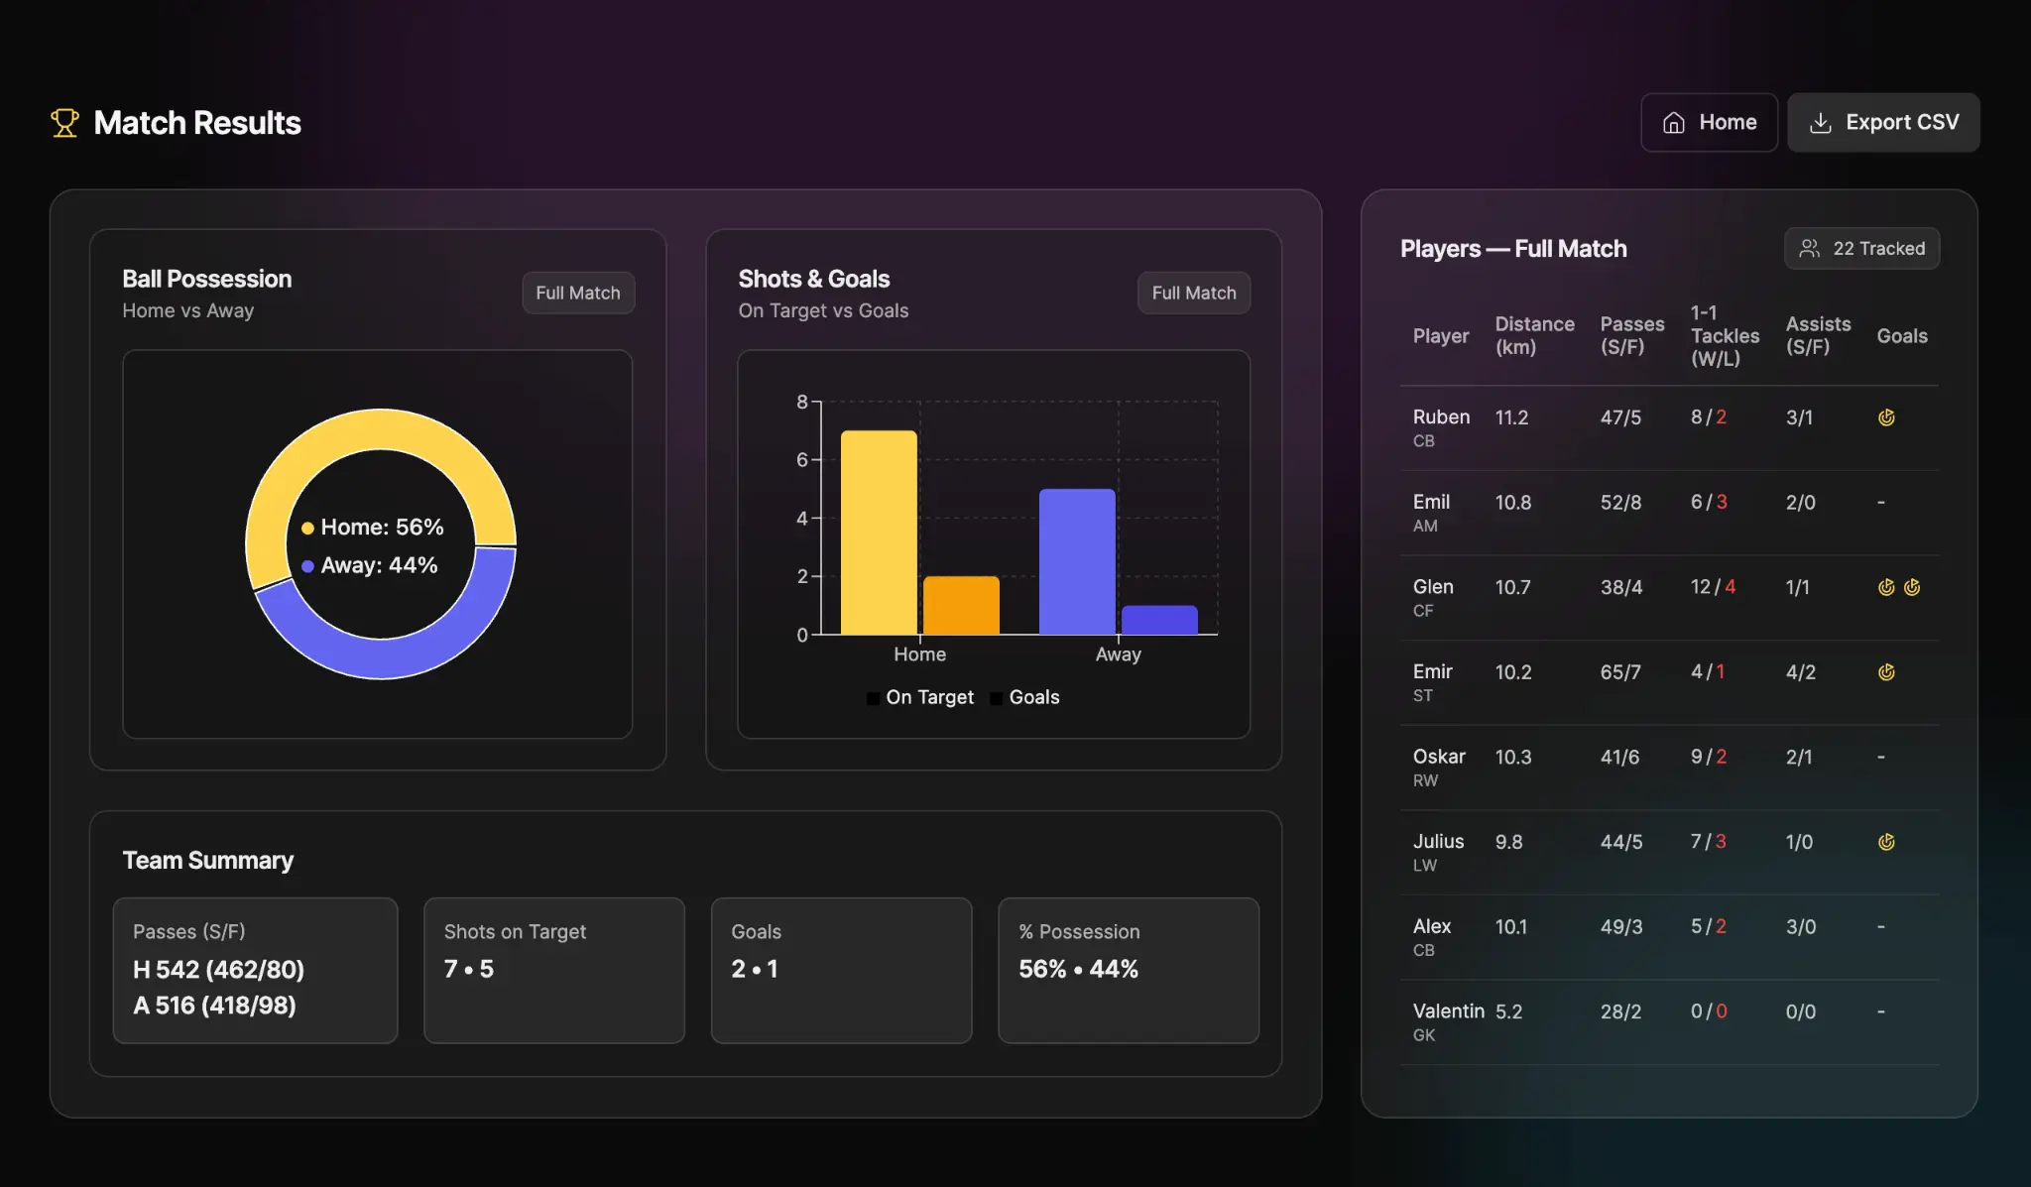This screenshot has width=2031, height=1187.
Task: Open the Full Match selector on Shots & Goals
Action: pos(1193,293)
